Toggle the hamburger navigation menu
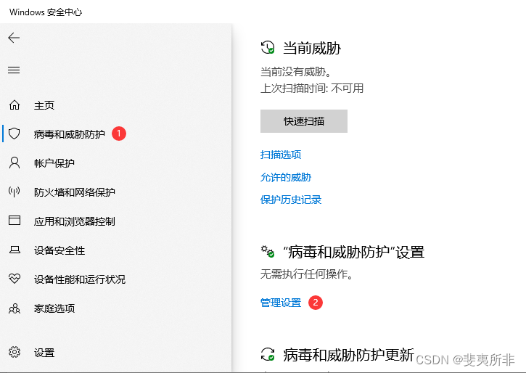Viewport: 526px width, 373px height. [x=14, y=70]
